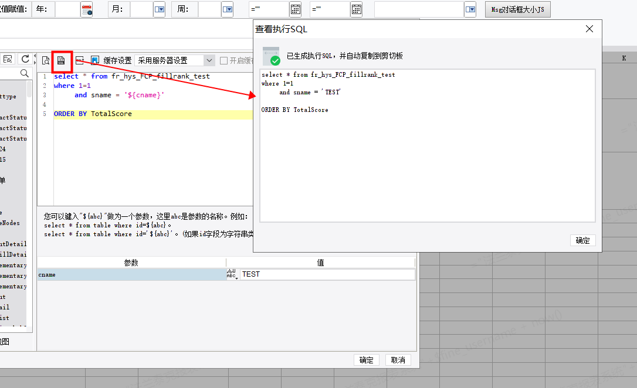Click the first ="" input field
The width and height of the screenshot is (637, 388).
pyautogui.click(x=269, y=9)
